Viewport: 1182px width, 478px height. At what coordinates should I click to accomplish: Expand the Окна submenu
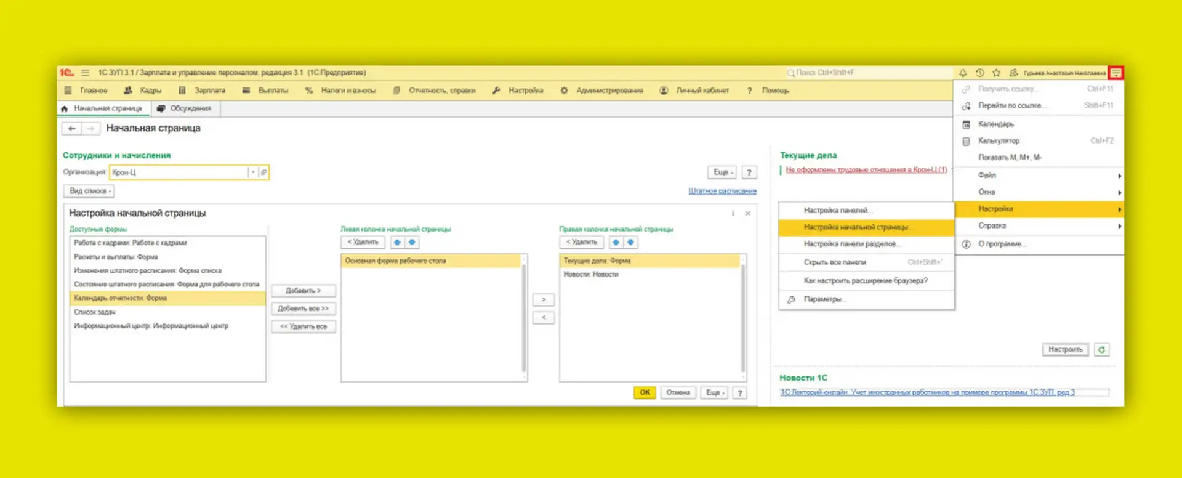(x=1039, y=192)
